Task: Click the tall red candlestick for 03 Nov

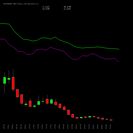Action: click(13, 83)
